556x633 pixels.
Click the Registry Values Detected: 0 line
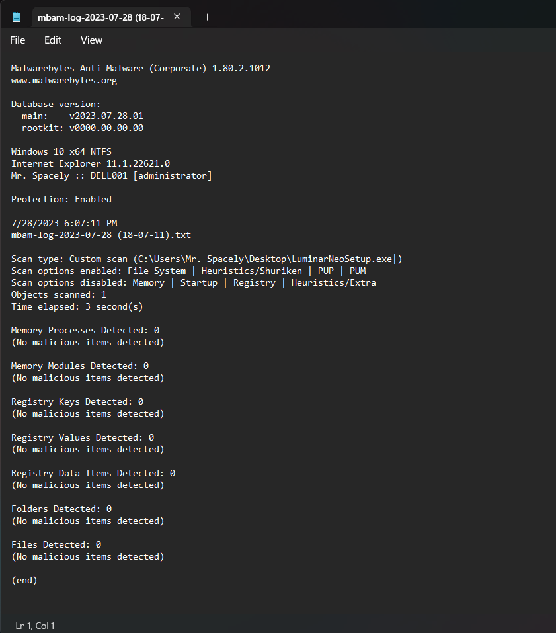click(83, 438)
